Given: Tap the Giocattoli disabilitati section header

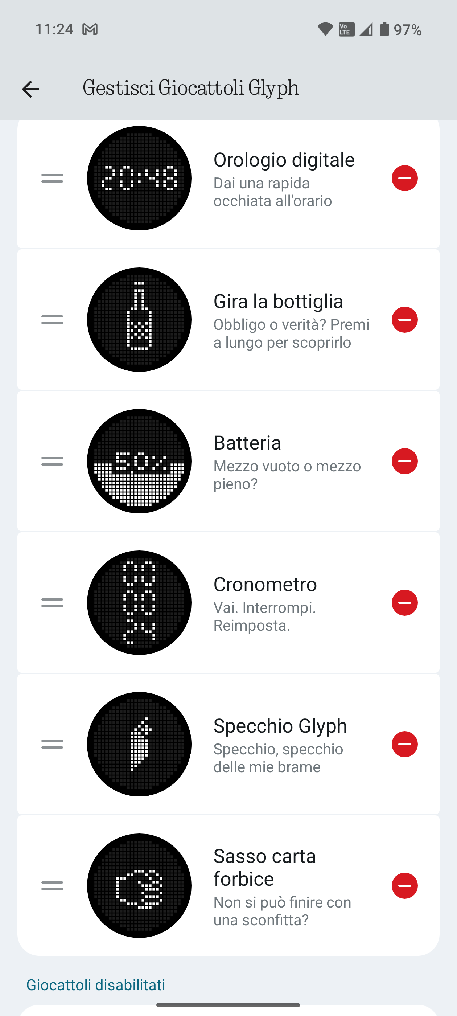Looking at the screenshot, I should pos(96,985).
